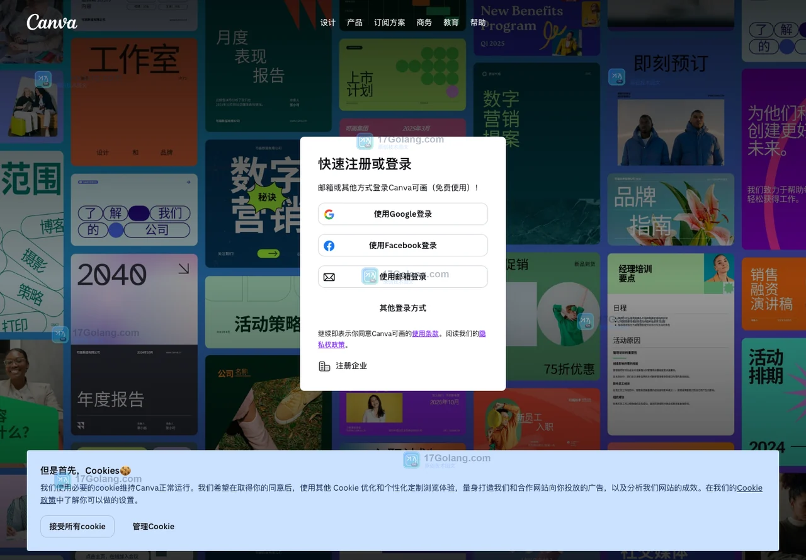Open 管理Cookie settings

coord(153,527)
